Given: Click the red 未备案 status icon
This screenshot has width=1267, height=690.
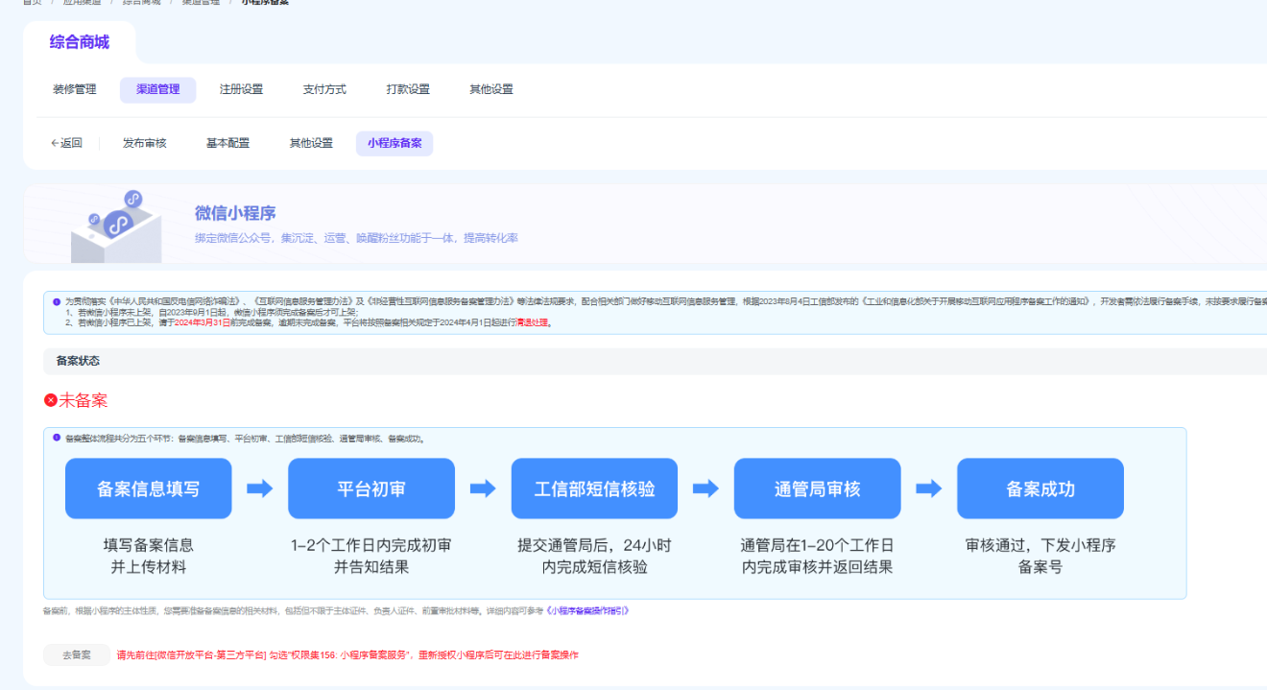Looking at the screenshot, I should point(51,400).
